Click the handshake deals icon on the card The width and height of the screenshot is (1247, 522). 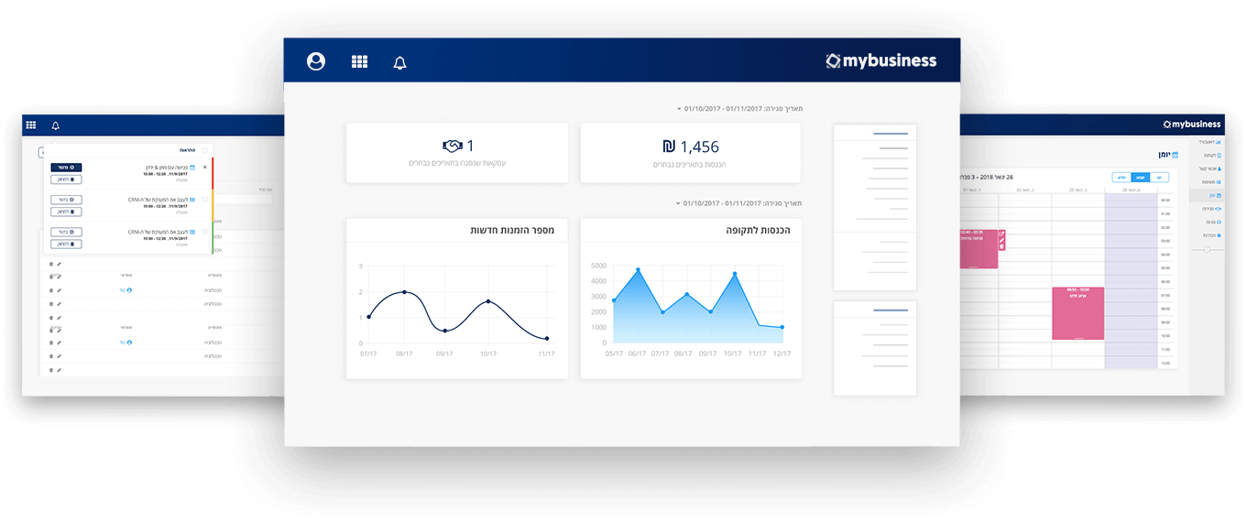tap(453, 146)
